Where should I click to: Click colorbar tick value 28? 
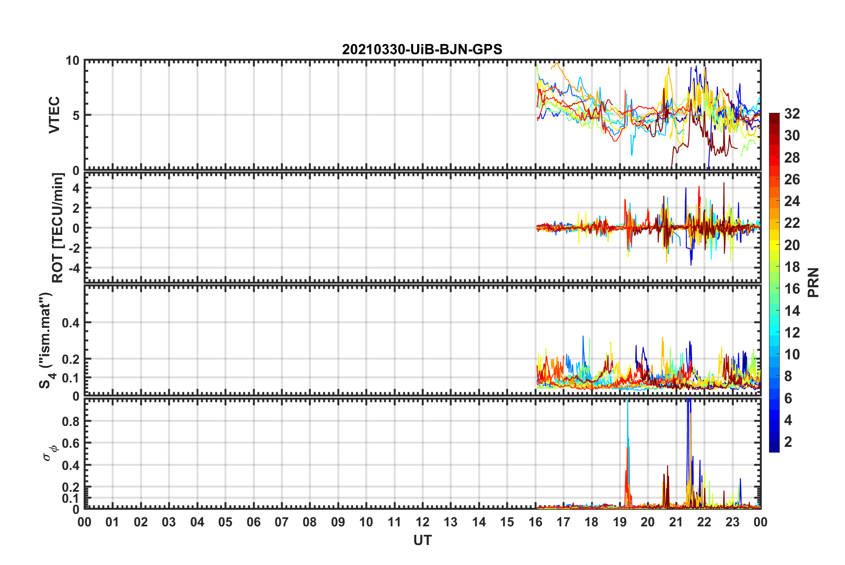coord(792,158)
